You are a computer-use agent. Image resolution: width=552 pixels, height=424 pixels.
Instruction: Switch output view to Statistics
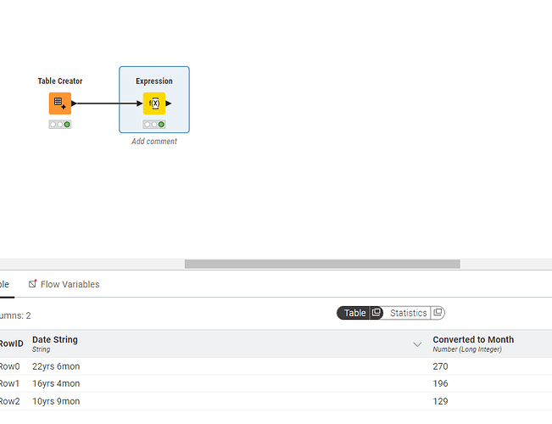click(408, 313)
